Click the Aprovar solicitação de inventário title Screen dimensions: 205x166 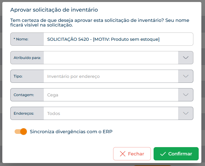tap(54, 10)
